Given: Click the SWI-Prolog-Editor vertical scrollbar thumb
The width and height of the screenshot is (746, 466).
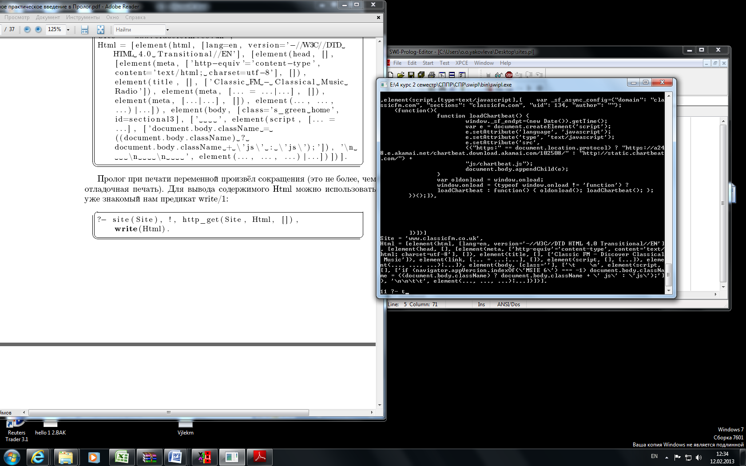Looking at the screenshot, I should 723,204.
